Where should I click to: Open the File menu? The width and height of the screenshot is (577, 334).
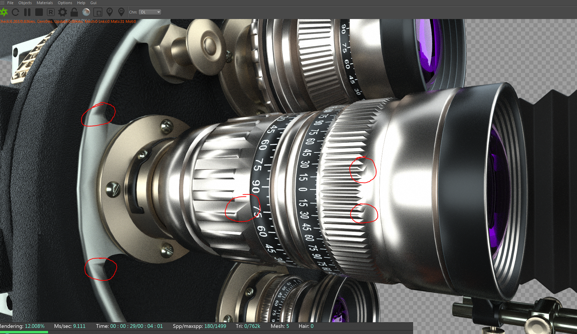pyautogui.click(x=10, y=3)
